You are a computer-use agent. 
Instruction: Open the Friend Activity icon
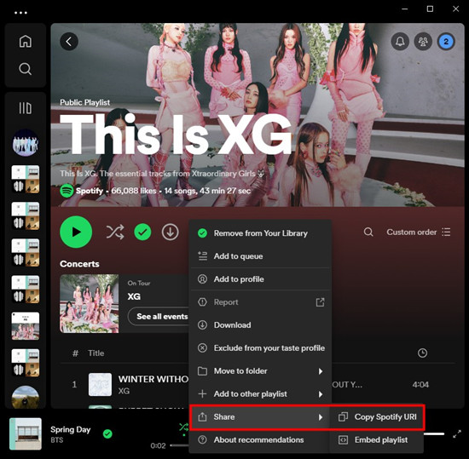(x=423, y=41)
